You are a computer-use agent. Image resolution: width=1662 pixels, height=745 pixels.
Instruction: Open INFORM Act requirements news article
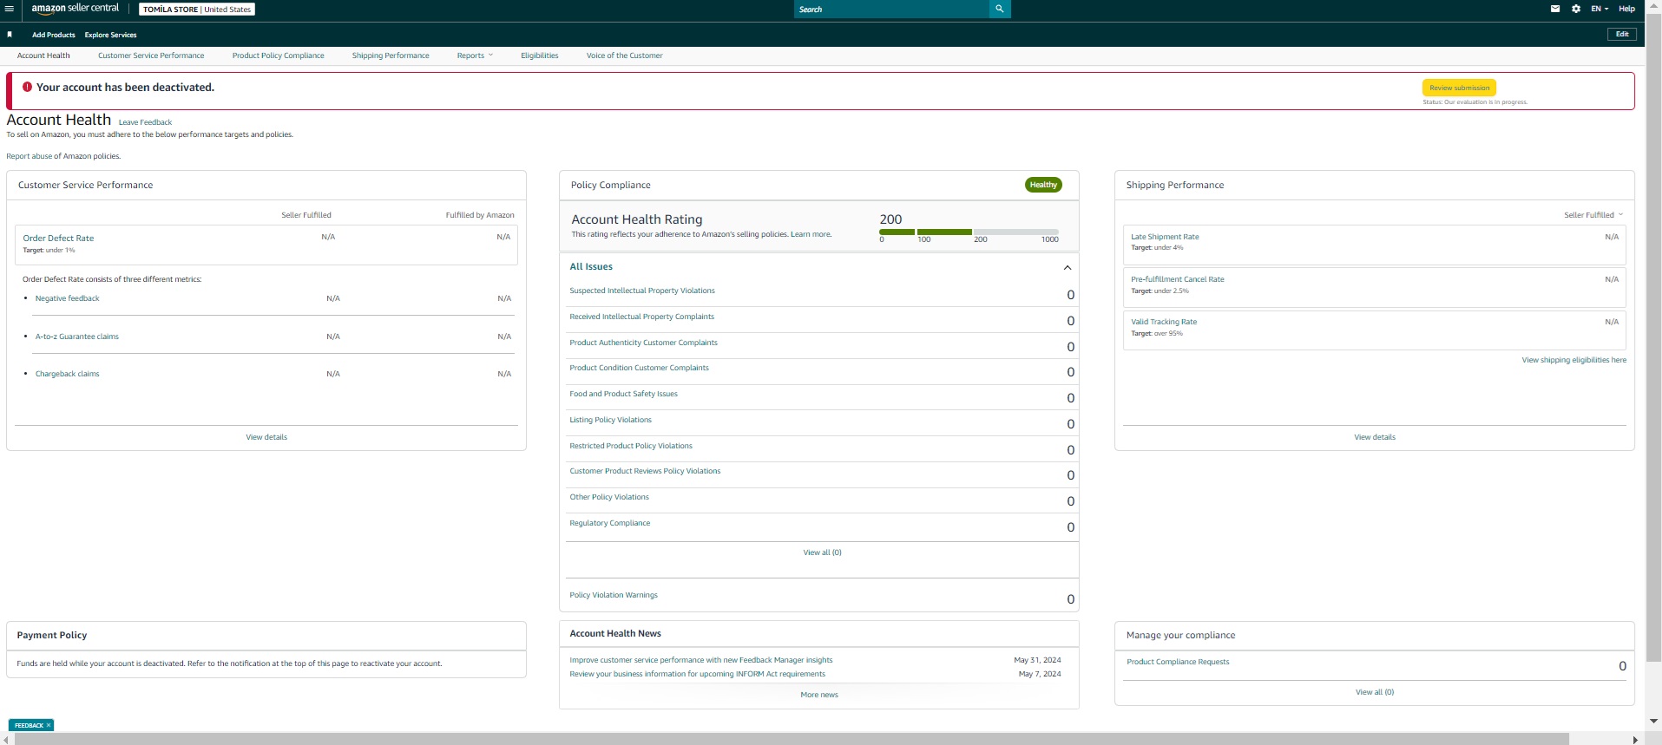pyautogui.click(x=697, y=674)
